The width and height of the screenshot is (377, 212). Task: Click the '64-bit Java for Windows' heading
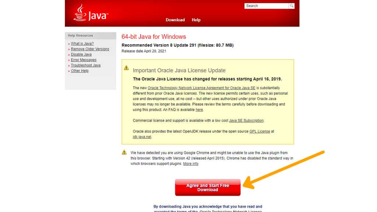click(154, 37)
